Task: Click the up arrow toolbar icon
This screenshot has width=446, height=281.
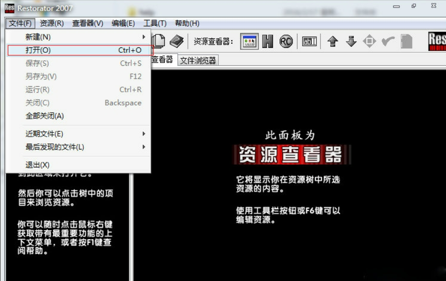Action: coord(333,41)
